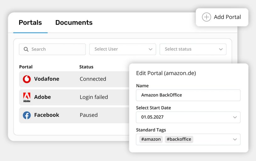Select the #backoffice tag chip
This screenshot has height=161, width=256.
click(179, 139)
